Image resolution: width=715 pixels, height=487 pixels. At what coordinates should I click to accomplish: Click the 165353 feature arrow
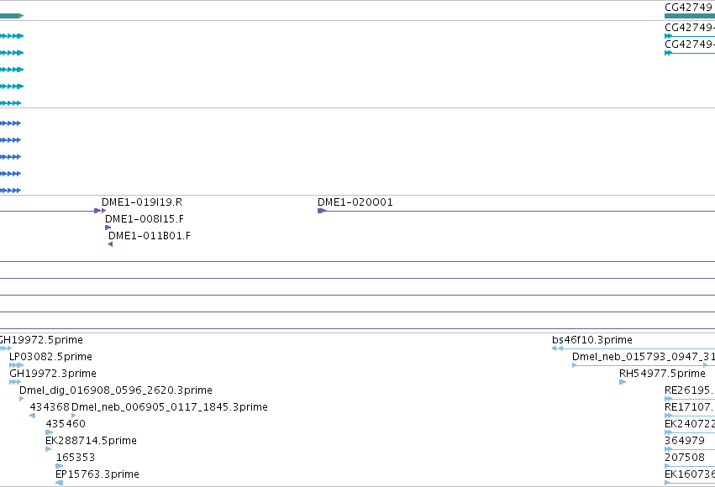(x=60, y=466)
